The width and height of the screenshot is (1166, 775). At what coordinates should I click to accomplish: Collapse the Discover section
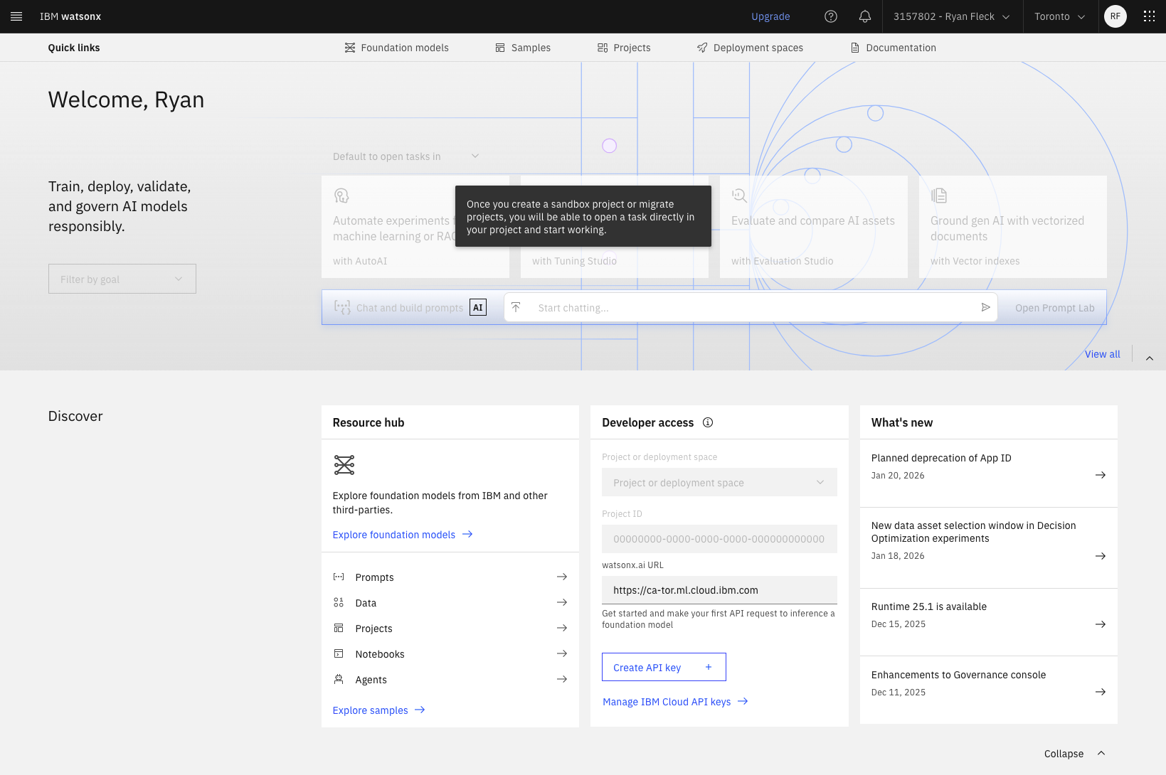coord(1074,754)
